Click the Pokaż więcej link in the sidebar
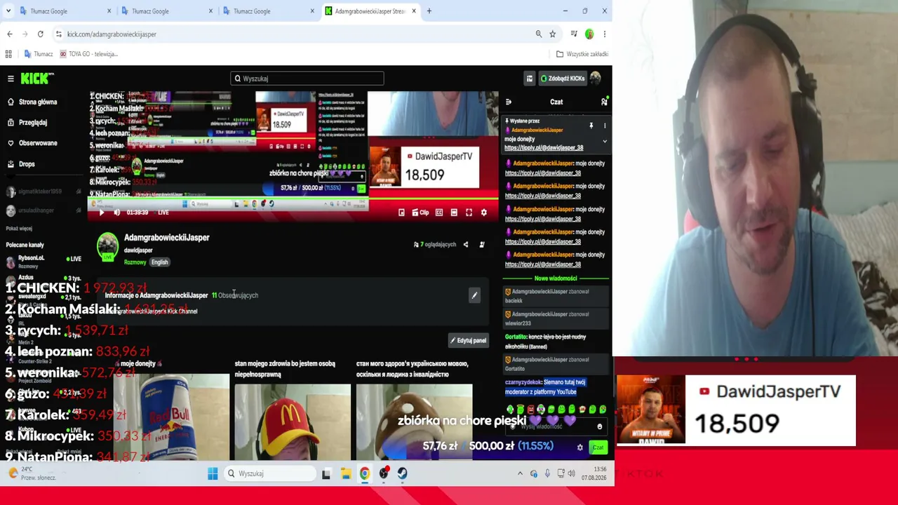This screenshot has height=505, width=898. tap(19, 229)
